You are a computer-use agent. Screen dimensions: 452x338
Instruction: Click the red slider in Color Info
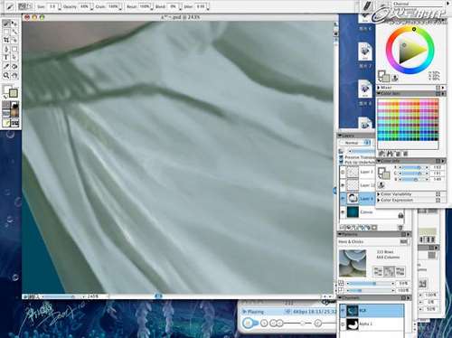tap(413, 167)
